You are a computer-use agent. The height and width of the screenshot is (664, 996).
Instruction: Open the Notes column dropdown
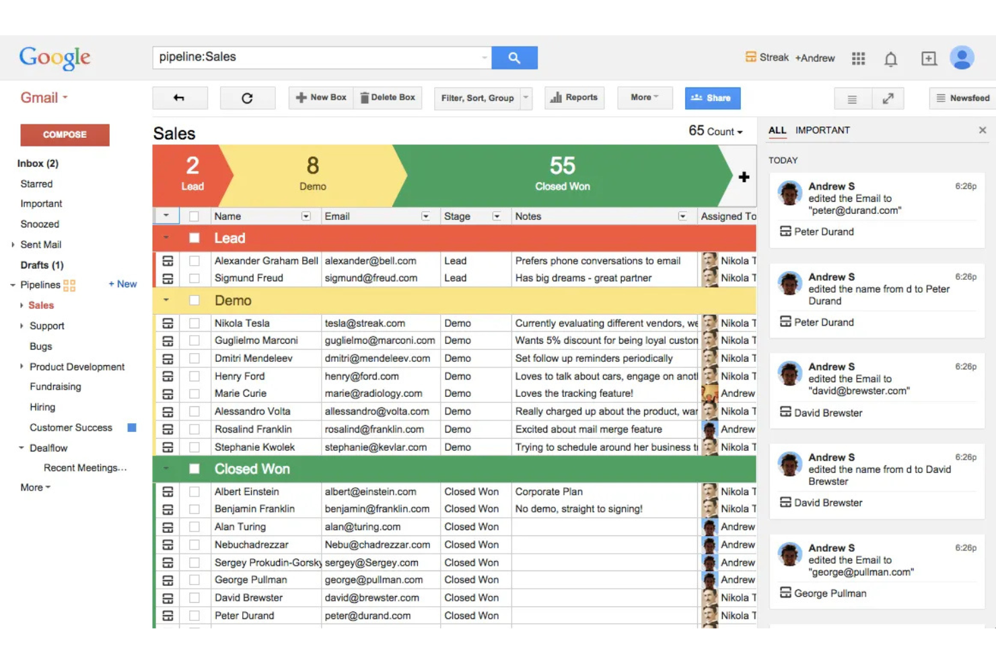(x=683, y=217)
